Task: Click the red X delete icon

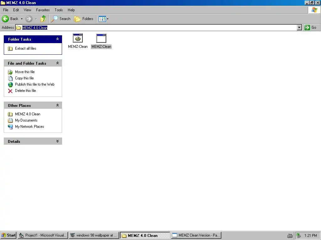Action: [10, 91]
